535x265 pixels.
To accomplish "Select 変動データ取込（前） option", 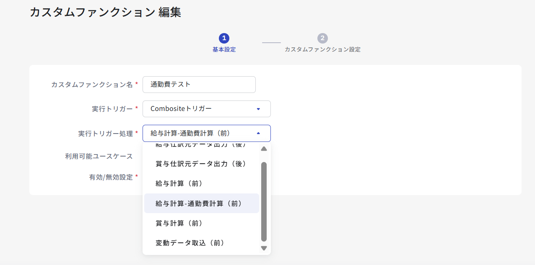I will click(201, 243).
